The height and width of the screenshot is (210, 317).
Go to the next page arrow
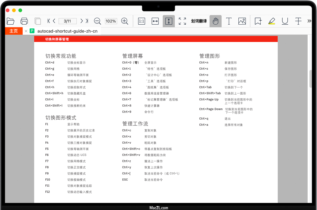(x=81, y=21)
